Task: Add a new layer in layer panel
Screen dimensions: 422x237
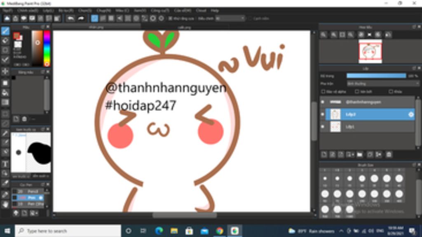Action: pos(324,155)
